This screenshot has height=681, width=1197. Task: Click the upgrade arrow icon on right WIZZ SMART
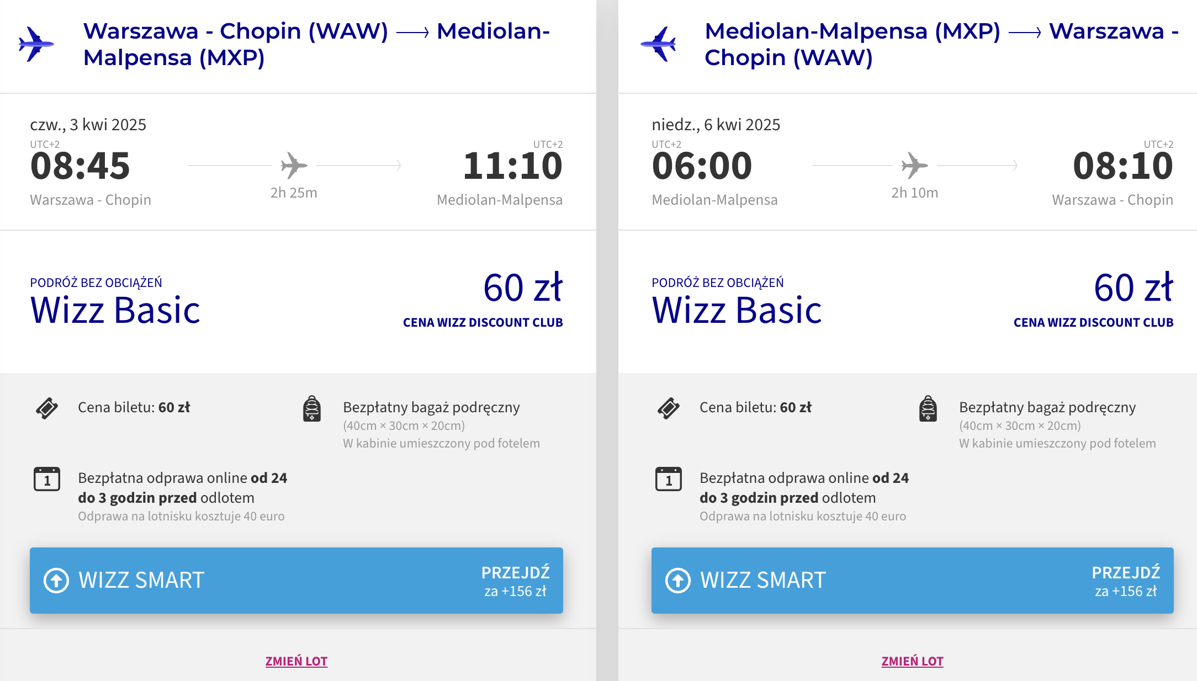pyautogui.click(x=678, y=581)
